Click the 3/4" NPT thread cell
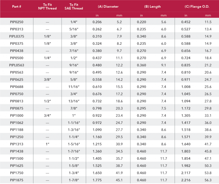Image resolution: width=219 pixels, height=184 pixels. [47, 115]
